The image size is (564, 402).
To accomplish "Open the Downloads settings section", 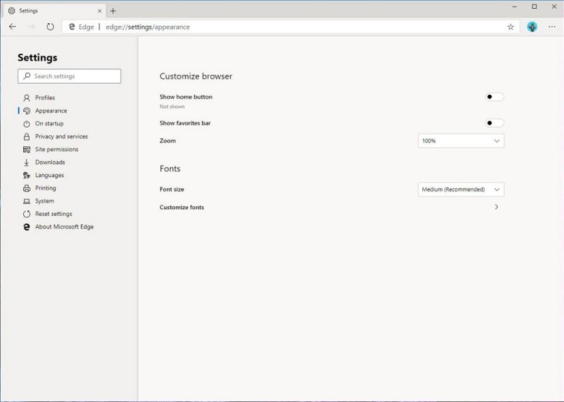I will 50,162.
